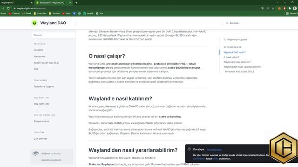Open the translate page icon
This screenshot has height=167, width=298.
pyautogui.click(x=263, y=8)
